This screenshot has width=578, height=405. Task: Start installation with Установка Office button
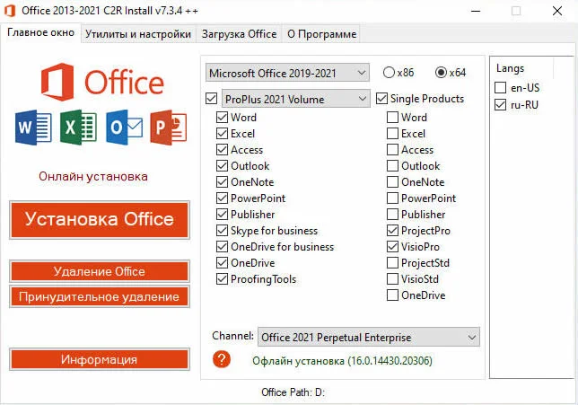click(100, 220)
